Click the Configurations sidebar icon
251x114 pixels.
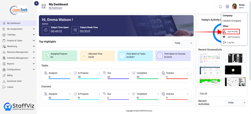[4, 70]
